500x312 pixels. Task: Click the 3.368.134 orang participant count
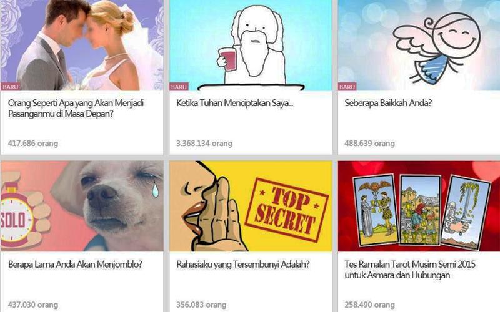(204, 144)
